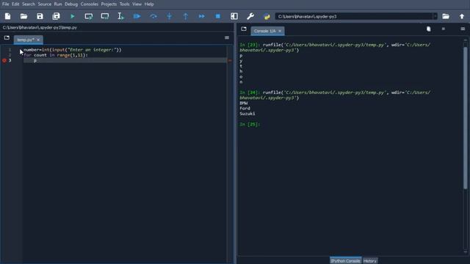Viewport: 470px width, 264px height.
Task: Click the 'Suzuki' output text
Action: pos(247,114)
